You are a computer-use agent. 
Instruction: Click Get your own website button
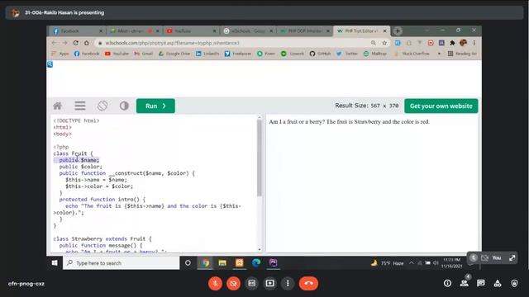441,106
